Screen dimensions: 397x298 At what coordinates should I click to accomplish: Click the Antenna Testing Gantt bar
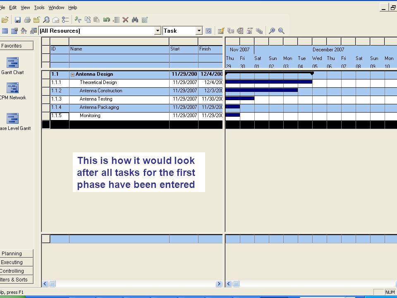pyautogui.click(x=240, y=99)
